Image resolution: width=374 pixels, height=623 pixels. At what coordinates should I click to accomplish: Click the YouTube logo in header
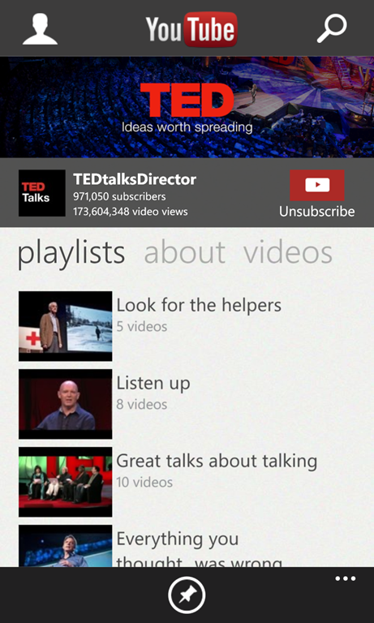coord(191,29)
